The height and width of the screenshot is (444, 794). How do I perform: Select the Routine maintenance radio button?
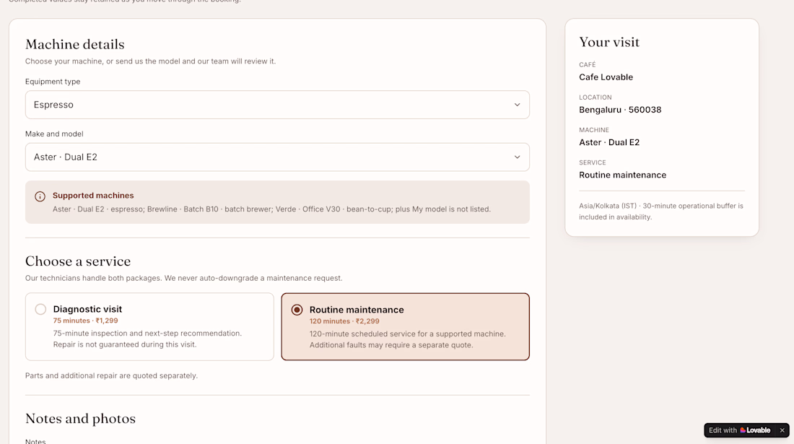click(297, 310)
